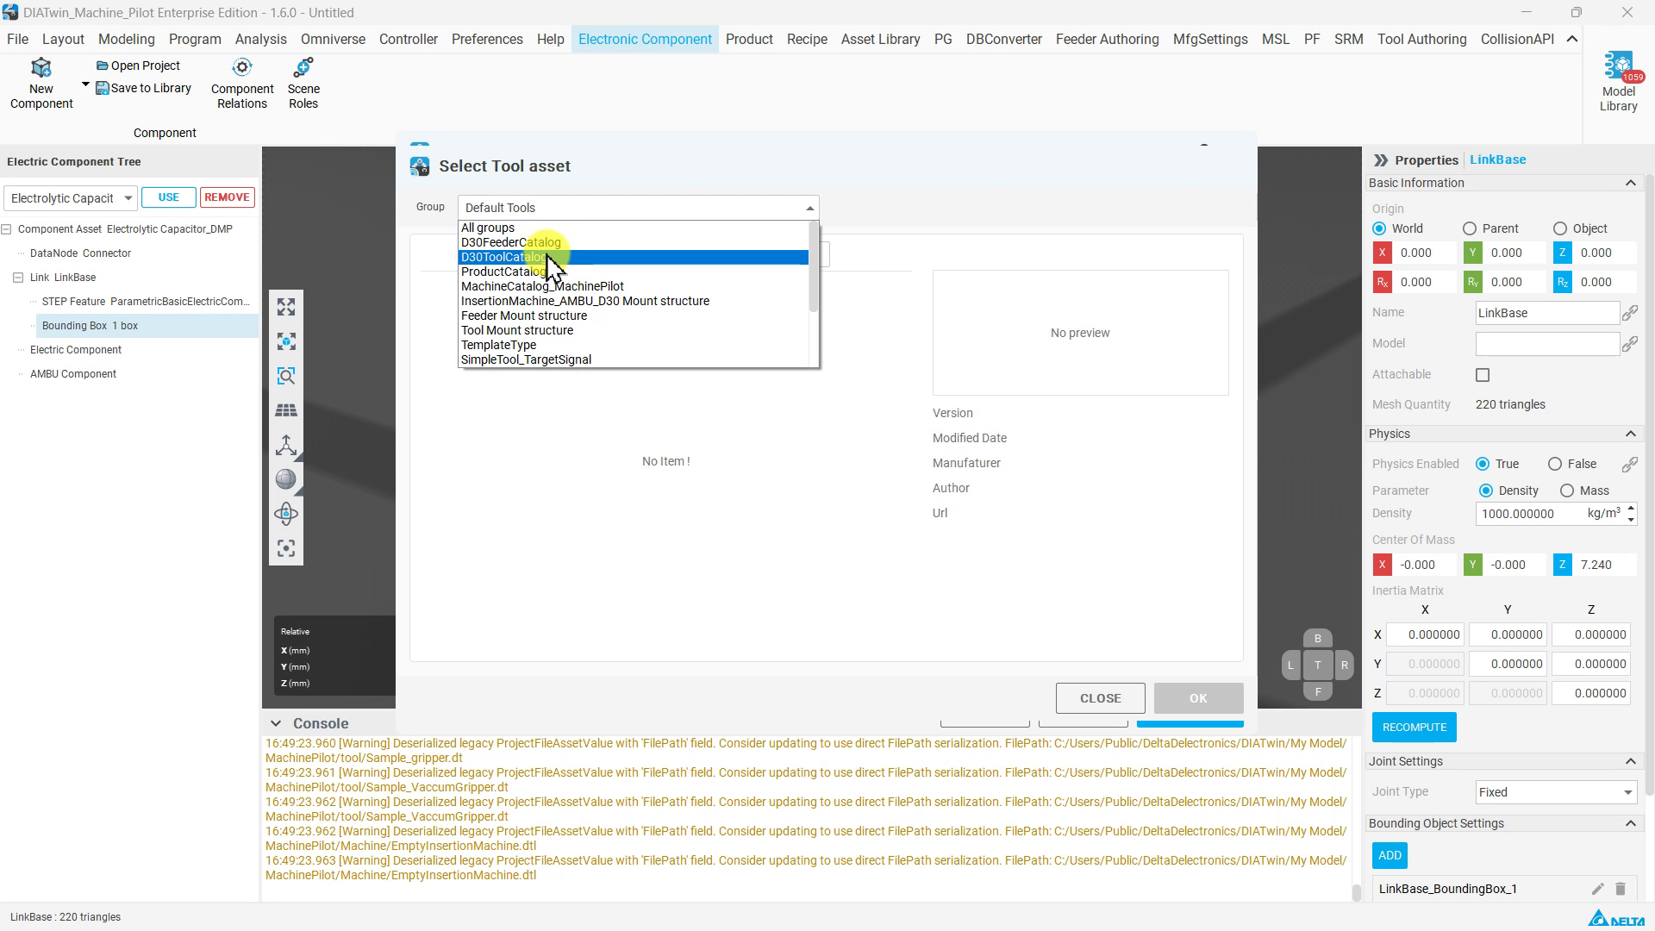This screenshot has width=1655, height=931.
Task: Click the link icon beside the Name field
Action: (x=1629, y=313)
